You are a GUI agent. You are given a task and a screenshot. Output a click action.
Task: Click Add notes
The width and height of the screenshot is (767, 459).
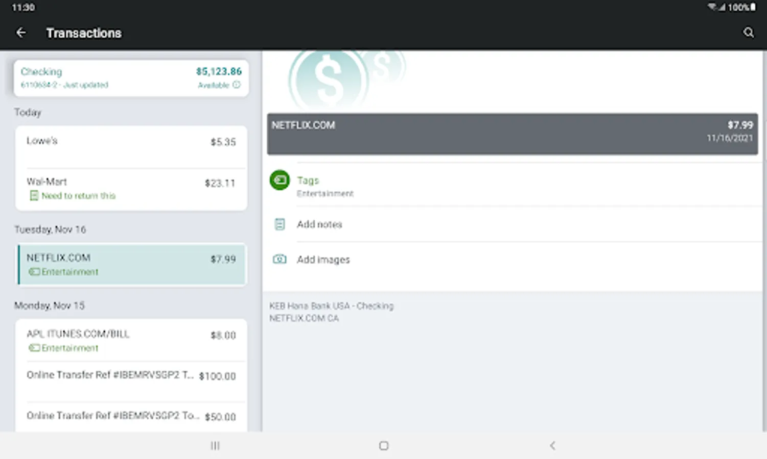(x=513, y=224)
